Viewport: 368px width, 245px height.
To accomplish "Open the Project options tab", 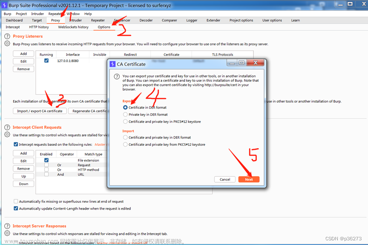I will [x=241, y=20].
